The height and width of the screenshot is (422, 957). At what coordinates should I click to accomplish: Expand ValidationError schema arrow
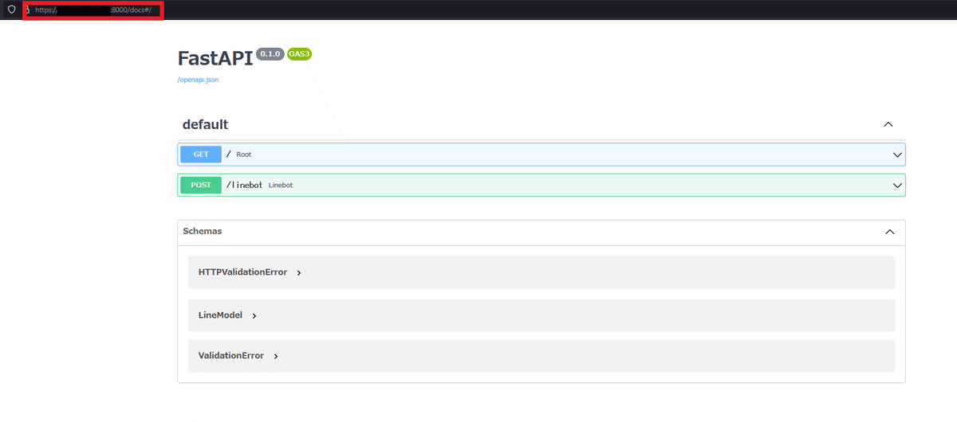point(276,357)
